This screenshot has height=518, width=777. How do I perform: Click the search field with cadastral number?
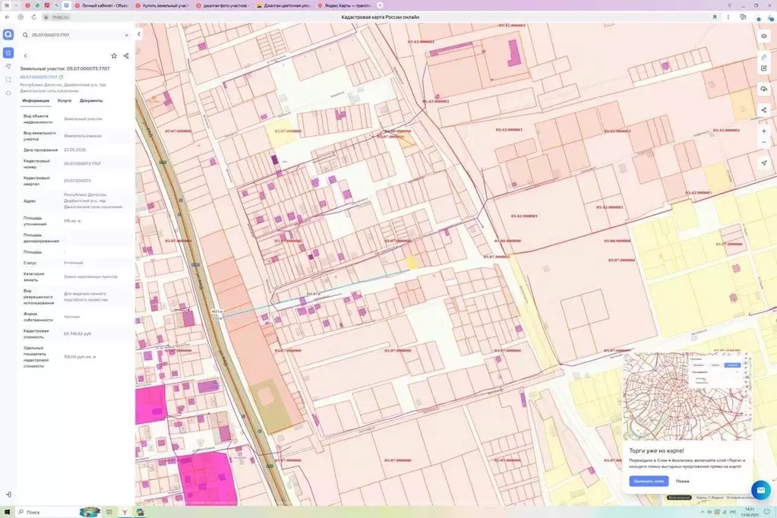tap(75, 35)
